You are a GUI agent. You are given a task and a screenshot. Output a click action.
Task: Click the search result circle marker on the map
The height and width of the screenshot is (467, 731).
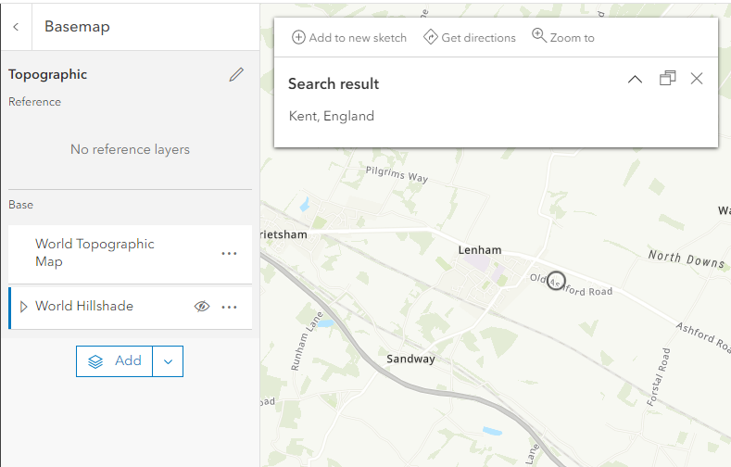(x=556, y=281)
